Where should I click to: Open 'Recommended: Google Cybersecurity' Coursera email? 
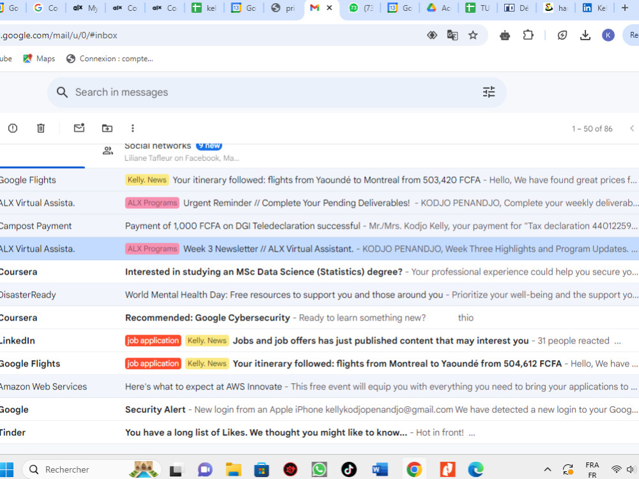(x=319, y=317)
